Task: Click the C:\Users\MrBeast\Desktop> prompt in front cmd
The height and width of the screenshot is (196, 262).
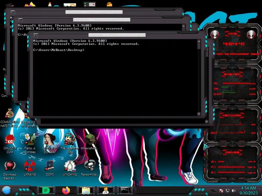Action: coord(59,50)
